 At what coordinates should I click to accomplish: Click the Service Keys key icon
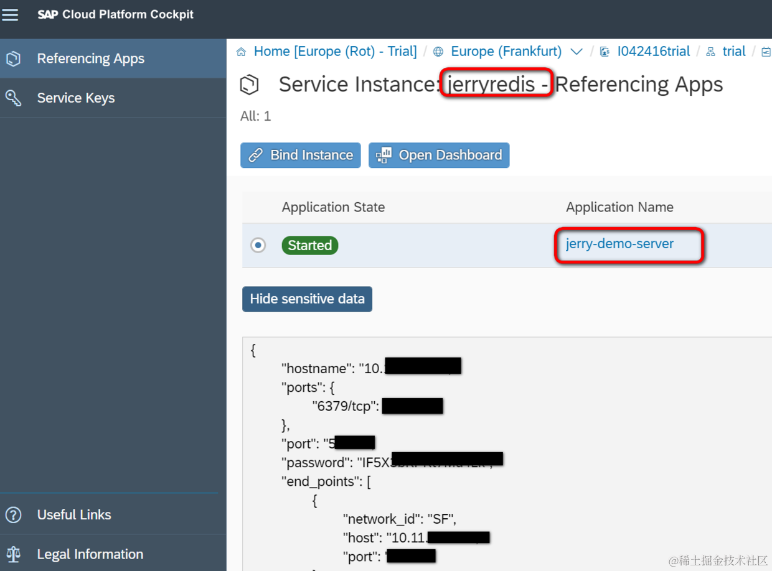(x=13, y=98)
